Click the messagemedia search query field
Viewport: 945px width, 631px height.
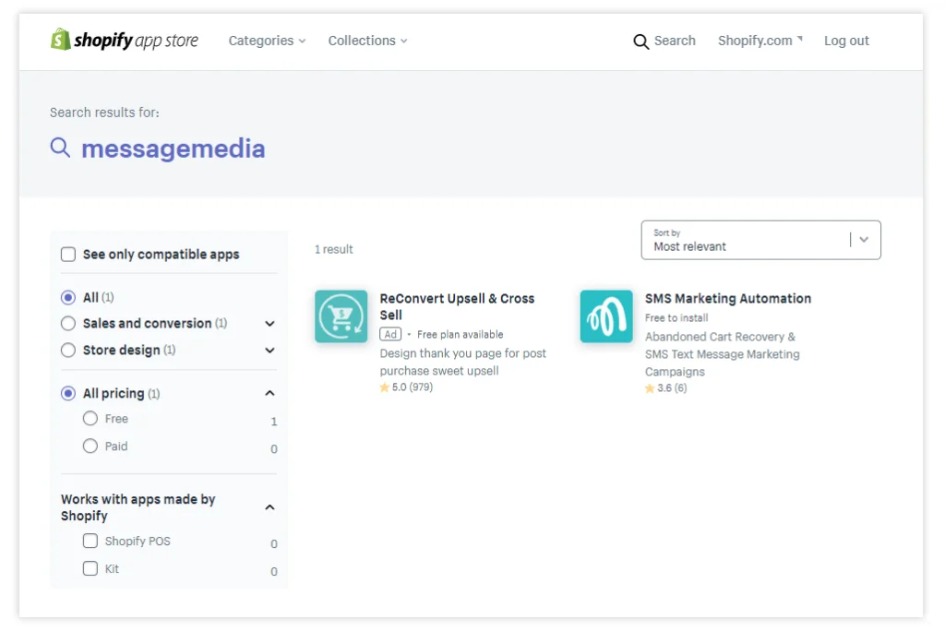[x=173, y=149]
